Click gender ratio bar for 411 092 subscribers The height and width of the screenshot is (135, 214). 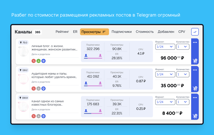tap(93, 86)
